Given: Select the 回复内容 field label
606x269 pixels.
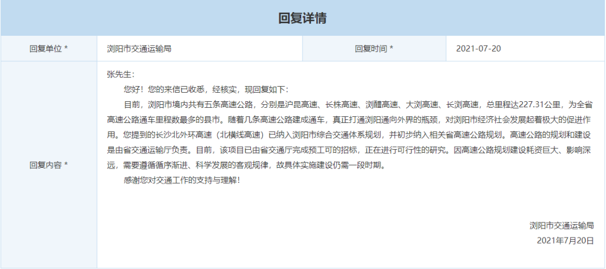Looking at the screenshot, I should pos(48,165).
